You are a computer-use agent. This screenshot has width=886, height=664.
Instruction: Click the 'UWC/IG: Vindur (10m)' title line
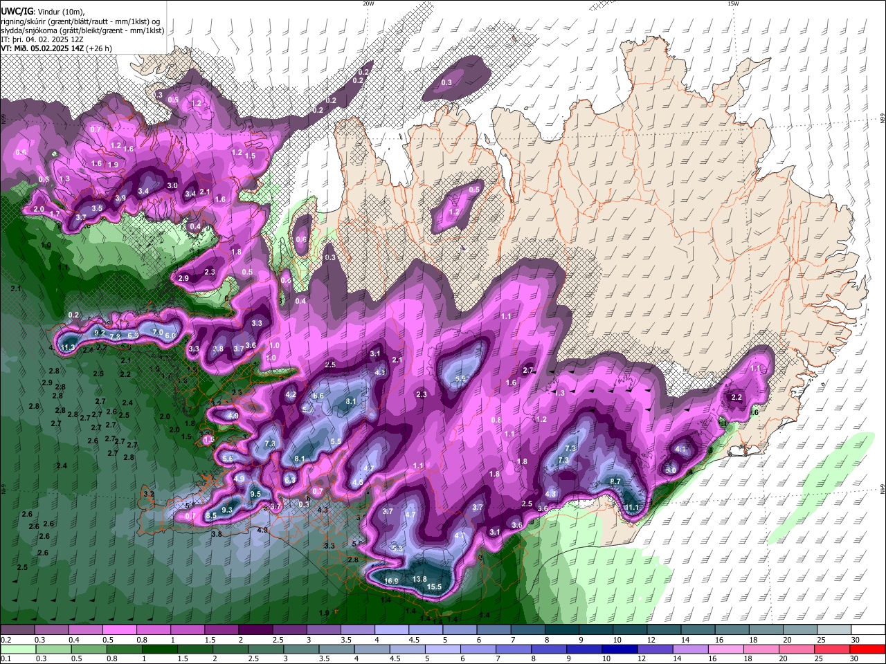[x=42, y=11]
